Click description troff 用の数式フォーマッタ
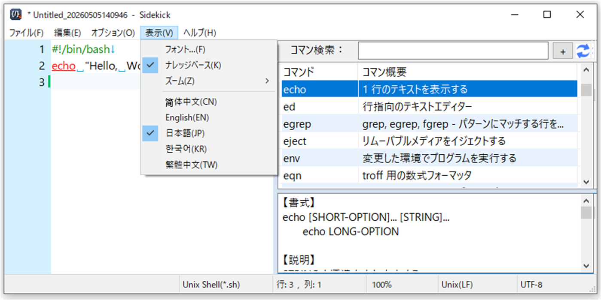Image resolution: width=601 pixels, height=300 pixels. tap(417, 175)
